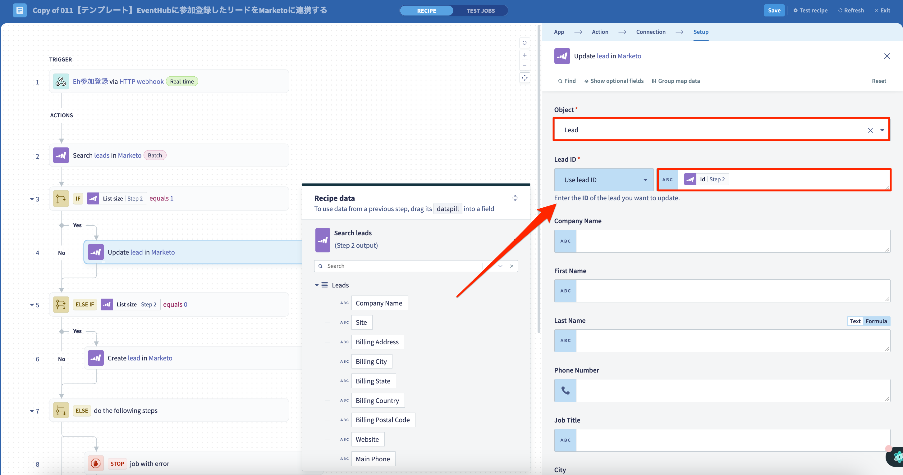Image resolution: width=903 pixels, height=475 pixels.
Task: Click the Marketo icon of Update lead step
Action: coord(96,252)
